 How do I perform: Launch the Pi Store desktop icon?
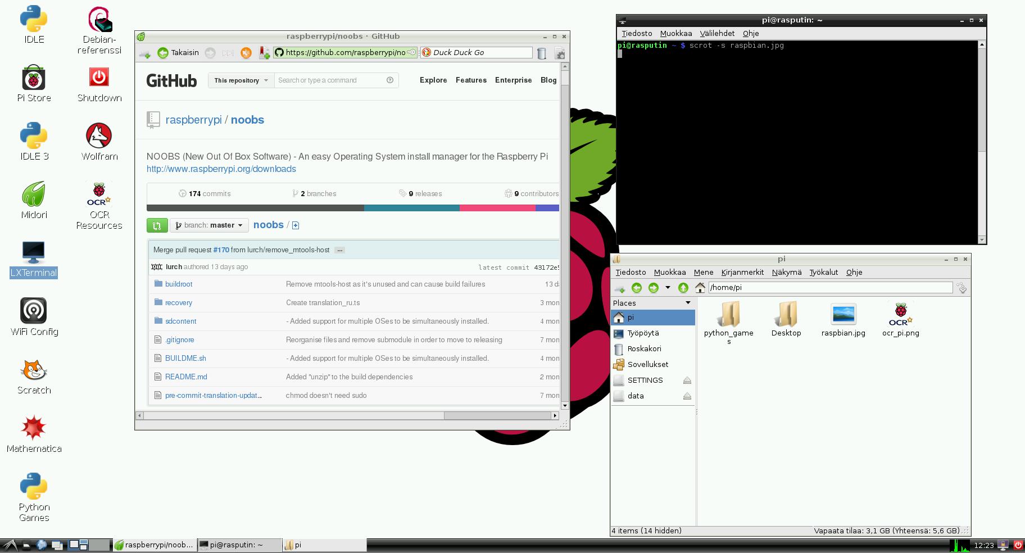(34, 84)
